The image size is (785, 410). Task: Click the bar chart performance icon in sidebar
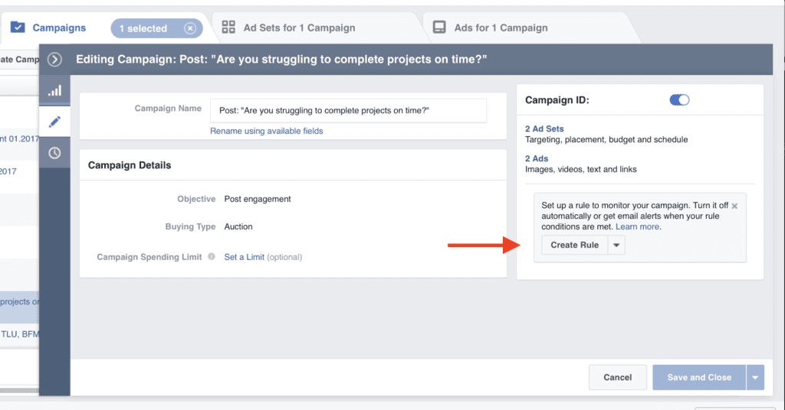click(x=54, y=90)
